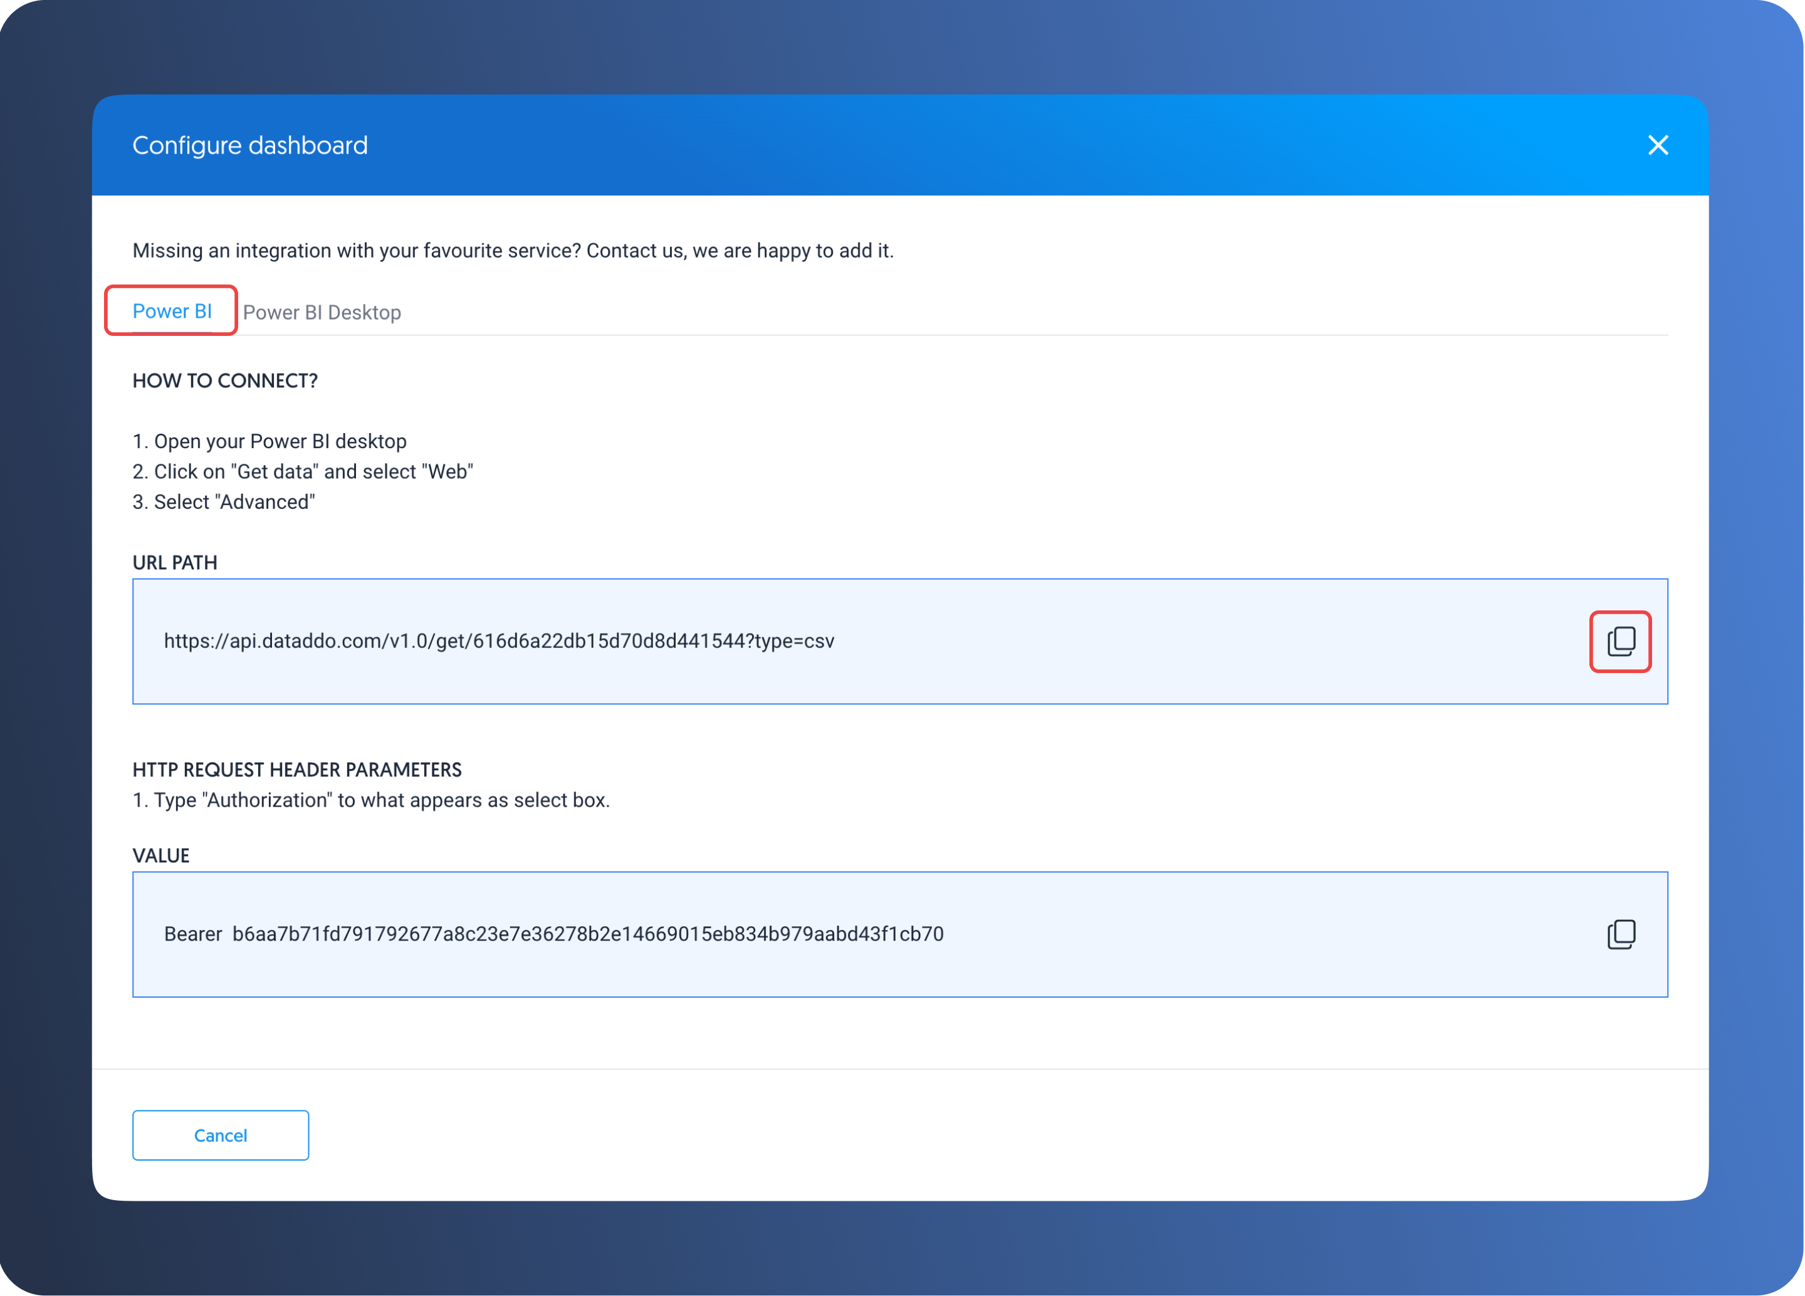Select the URL PATH field containing the dataddo link
Viewport: 1805px width, 1296px height.
point(876,641)
